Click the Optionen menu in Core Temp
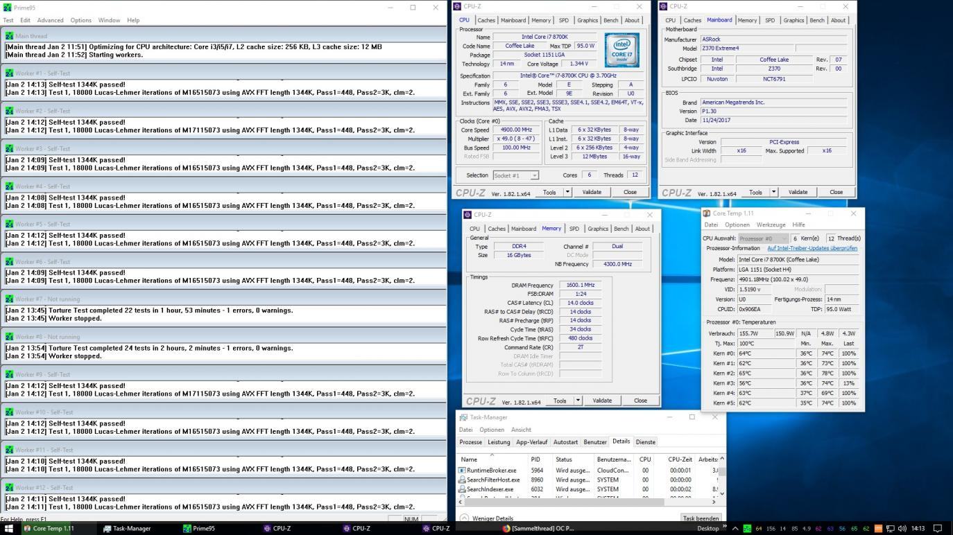Image resolution: width=953 pixels, height=535 pixels. (x=737, y=225)
